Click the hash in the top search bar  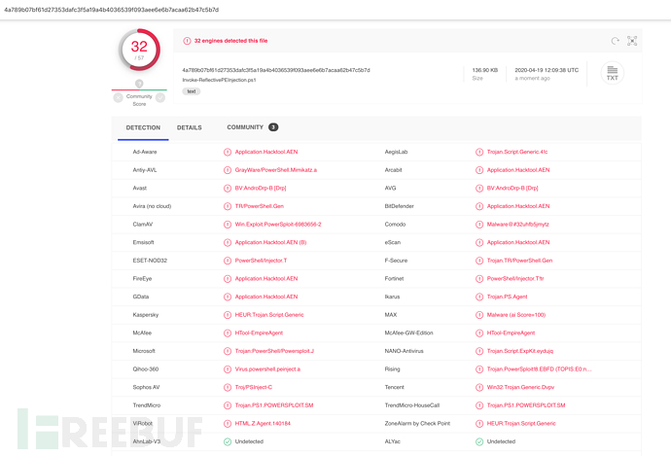click(111, 10)
